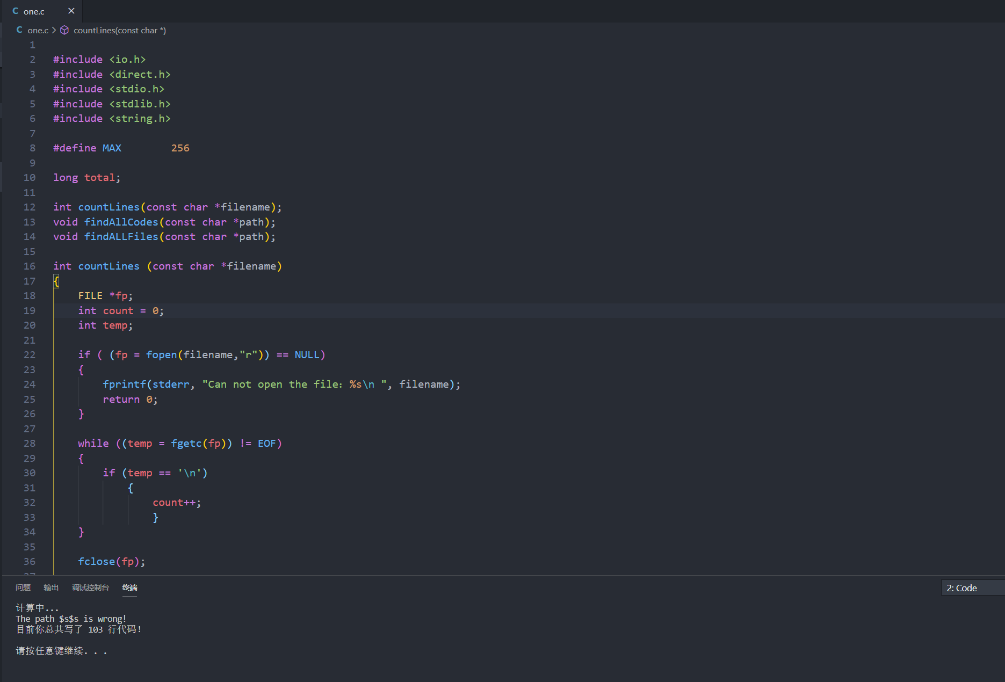Click findALLFiles prototype on line 14

pyautogui.click(x=164, y=236)
